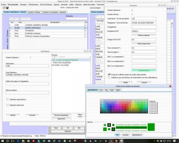
Task: Open the Agence menu
Action: [56, 4]
